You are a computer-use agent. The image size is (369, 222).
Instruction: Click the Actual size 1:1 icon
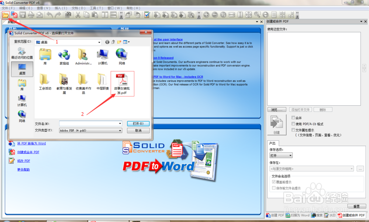coord(223,15)
